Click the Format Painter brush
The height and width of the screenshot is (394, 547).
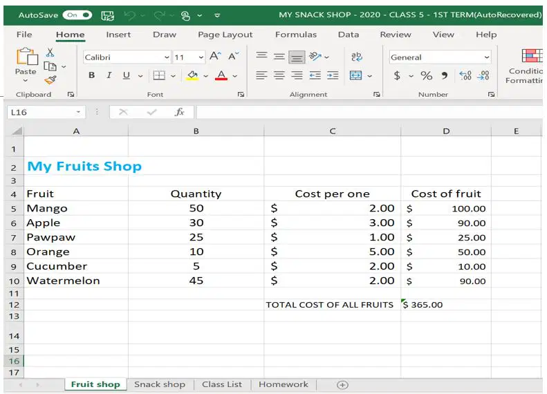pos(50,80)
